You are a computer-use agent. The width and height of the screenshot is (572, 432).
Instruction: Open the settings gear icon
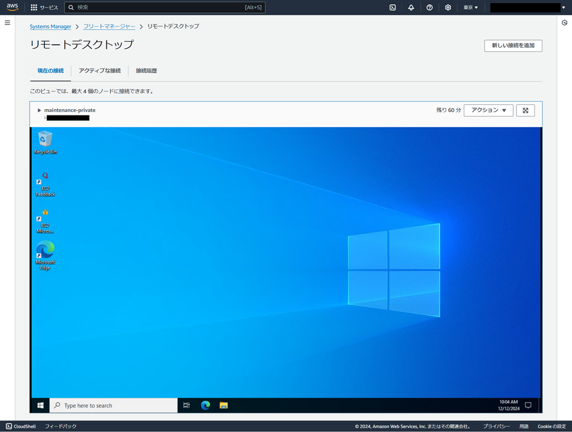448,7
